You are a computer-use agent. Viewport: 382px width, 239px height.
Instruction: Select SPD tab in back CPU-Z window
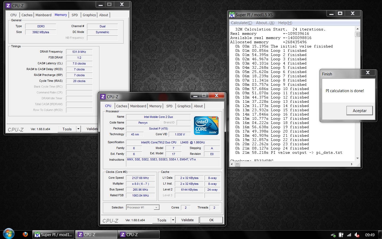75,15
